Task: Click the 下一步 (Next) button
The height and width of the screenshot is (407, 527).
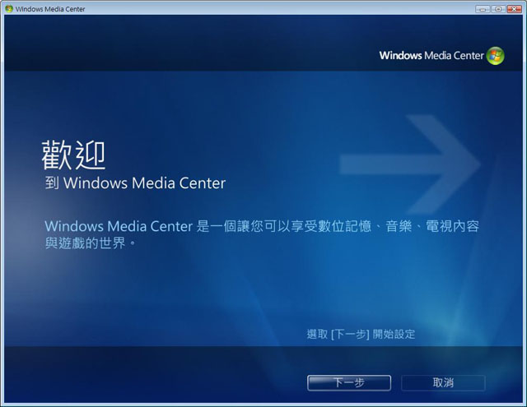Action: coord(349,383)
